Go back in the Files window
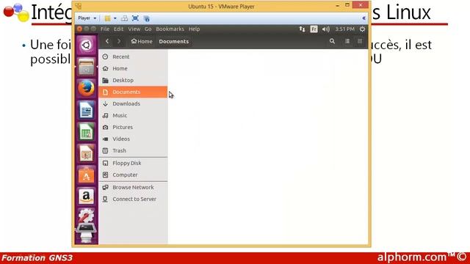This screenshot has height=264, width=470. [107, 41]
